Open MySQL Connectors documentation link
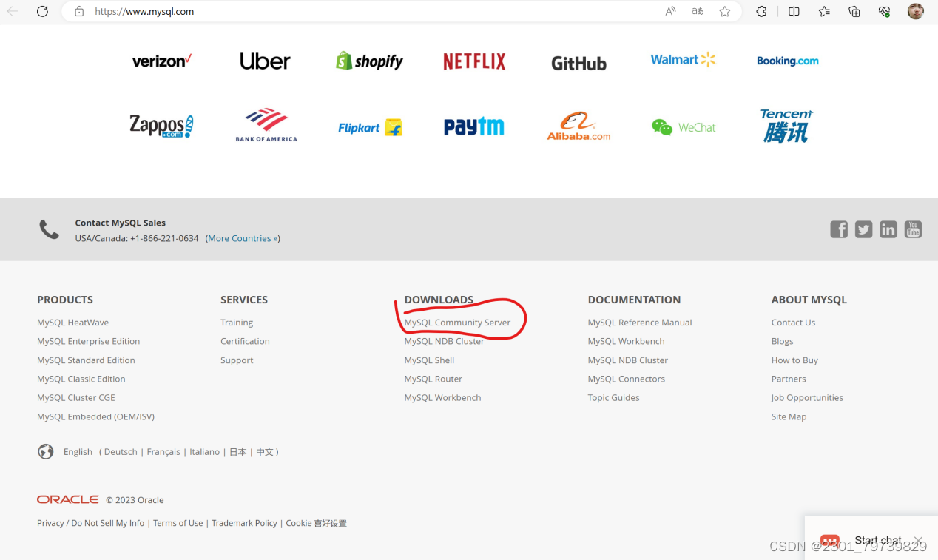Image resolution: width=938 pixels, height=560 pixels. (627, 379)
